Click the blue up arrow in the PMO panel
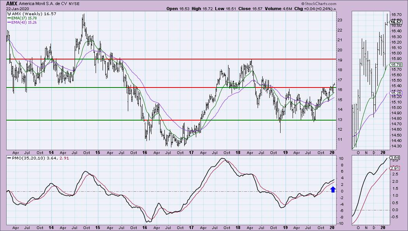This screenshot has height=231, width=408. coord(333,190)
